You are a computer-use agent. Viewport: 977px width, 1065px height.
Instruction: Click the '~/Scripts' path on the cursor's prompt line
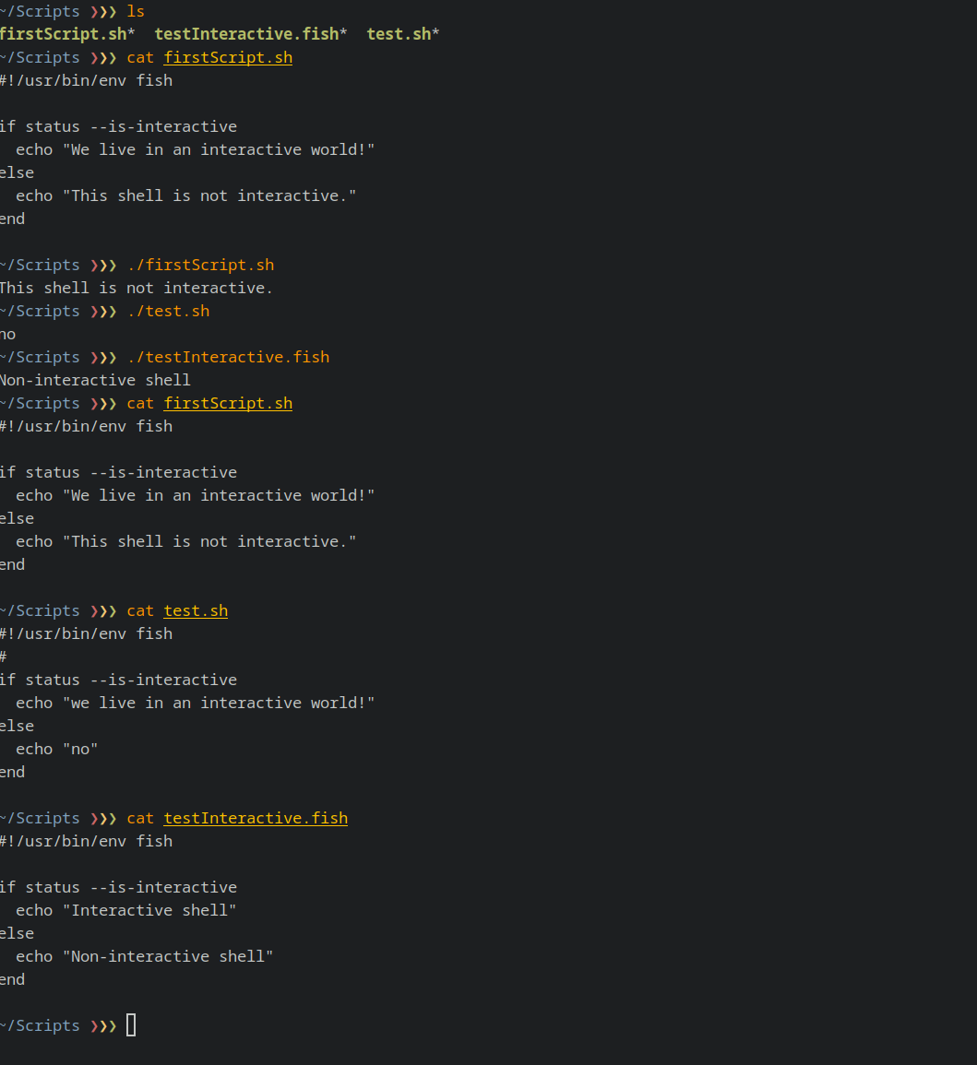(x=40, y=1025)
